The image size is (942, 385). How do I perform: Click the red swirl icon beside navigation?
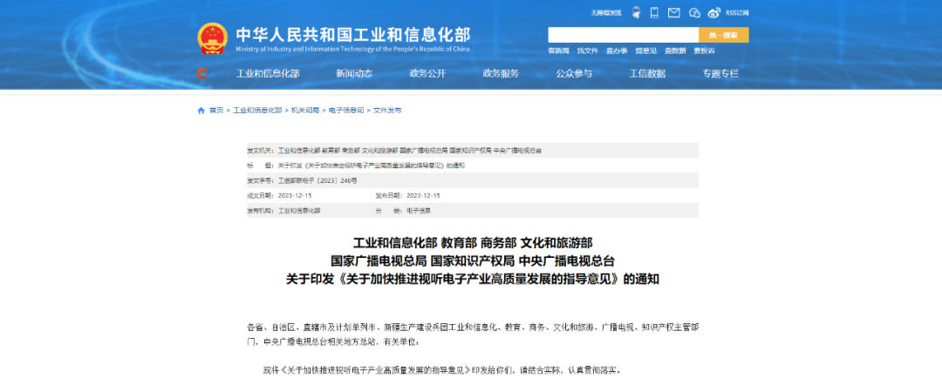click(202, 74)
